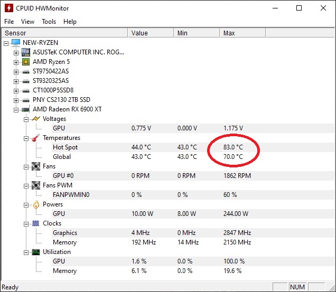Minimize the HWMonitor window
This screenshot has width=336, height=292.
click(x=275, y=8)
